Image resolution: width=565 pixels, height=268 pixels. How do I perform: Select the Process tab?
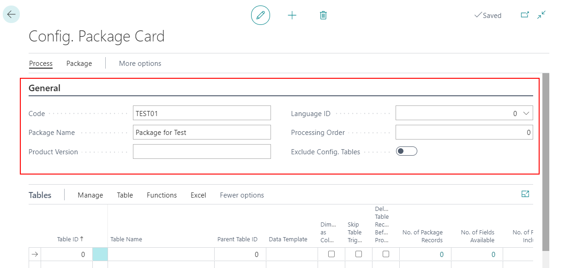click(41, 63)
